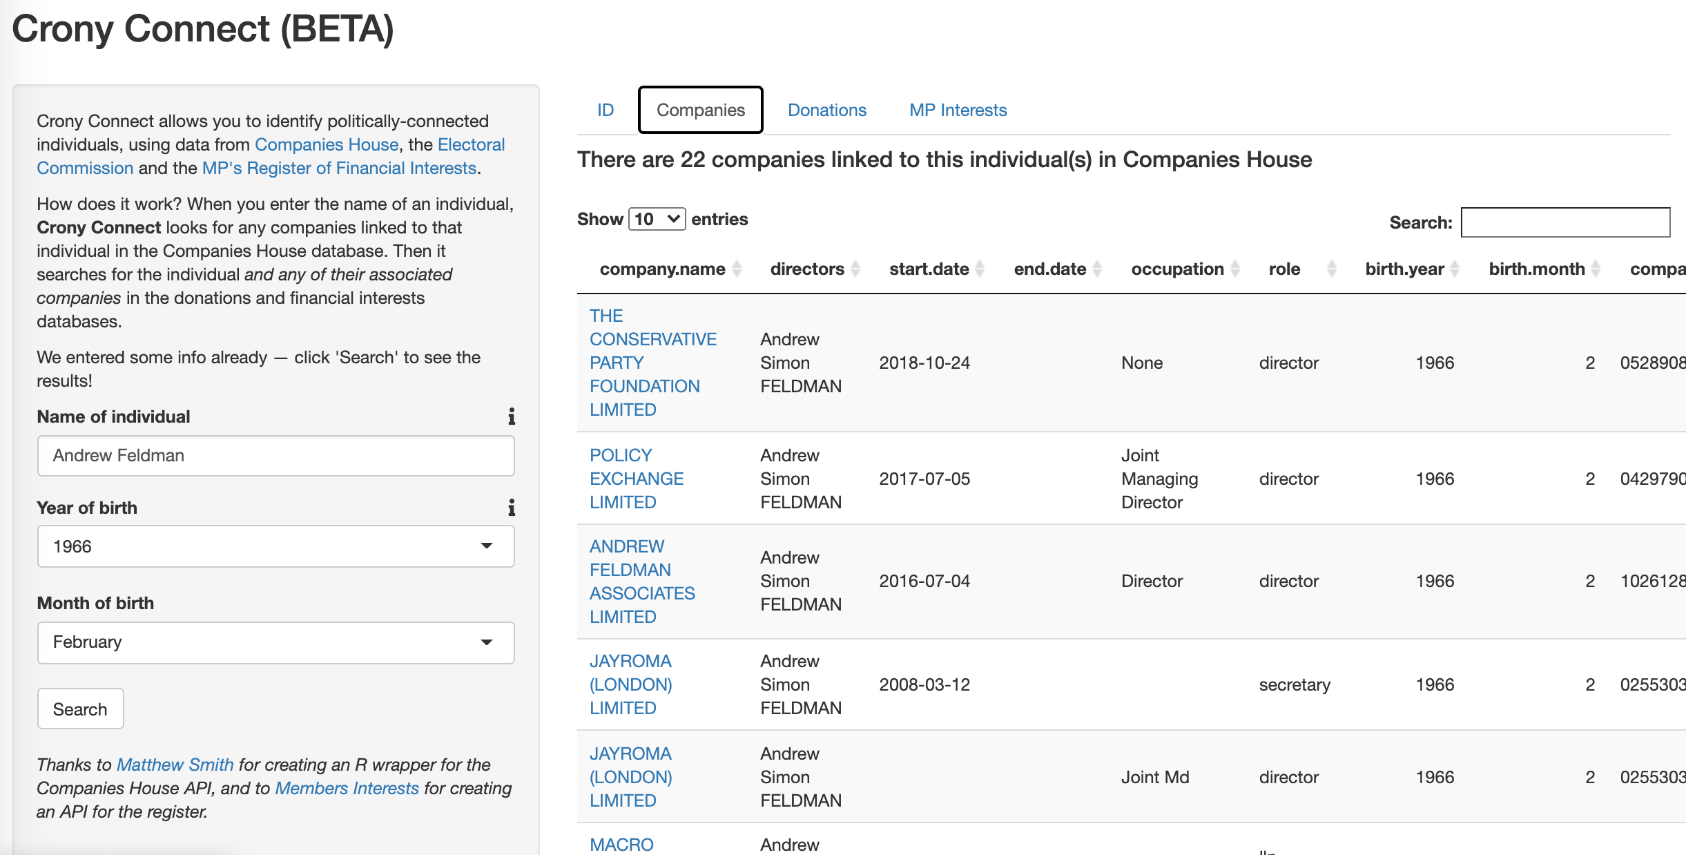Change the Show entries count dropdown
This screenshot has width=1686, height=855.
657,219
